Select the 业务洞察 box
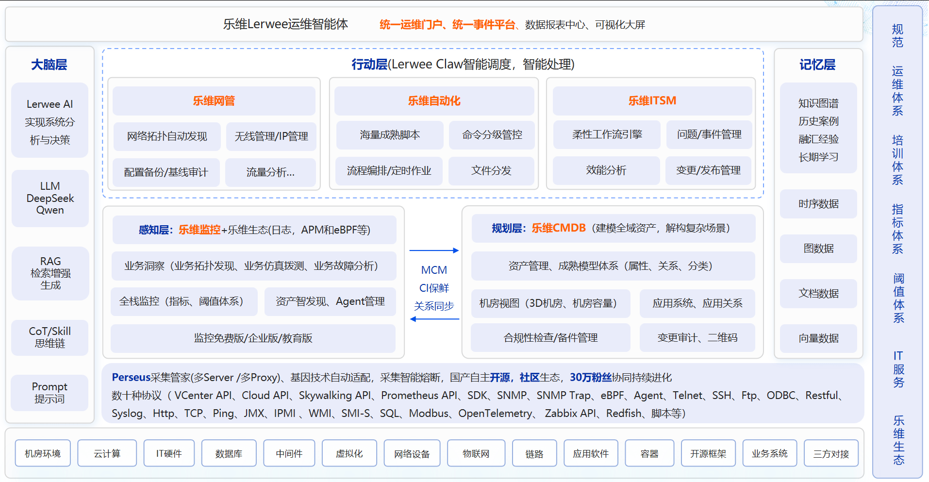This screenshot has height=482, width=929. point(254,266)
